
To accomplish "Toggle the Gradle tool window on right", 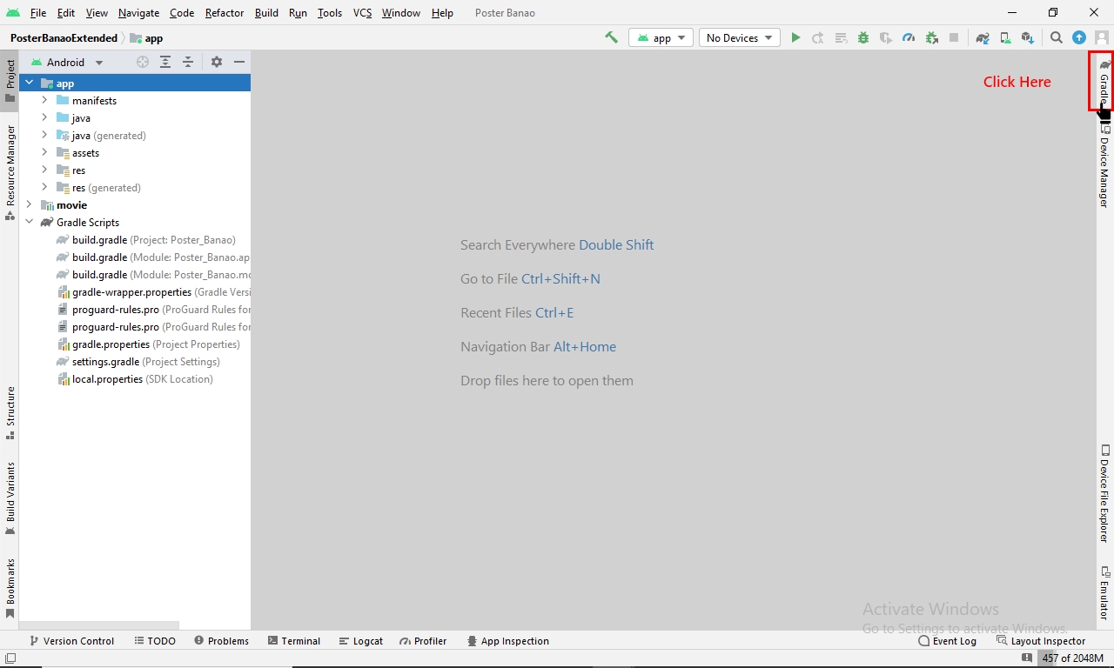I will click(1104, 82).
